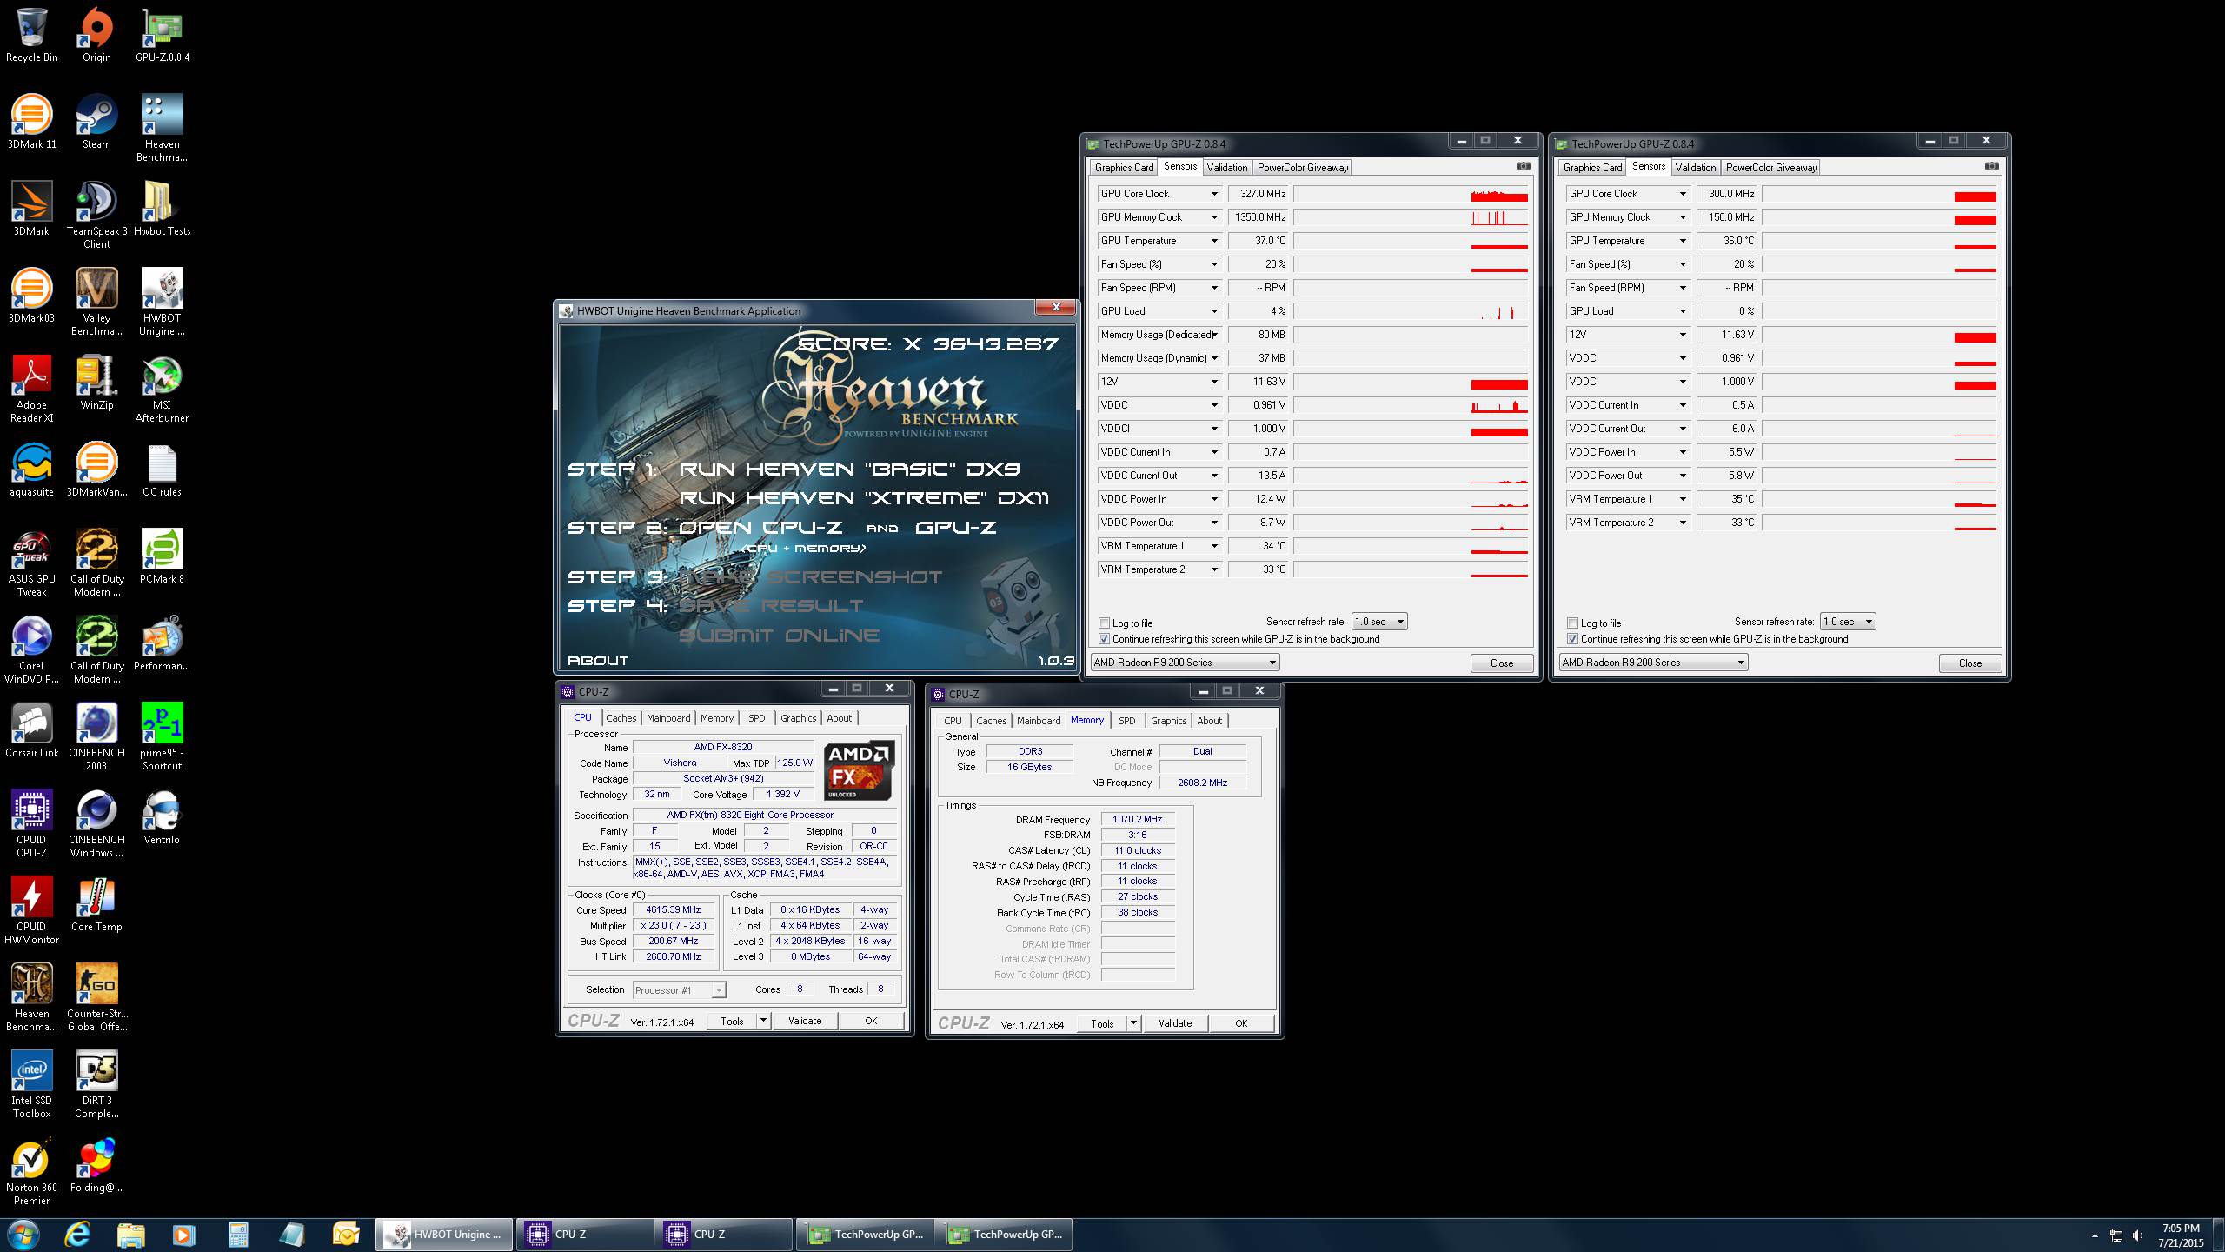
Task: Open Processor #1 selection dropdown in CPU-Z
Action: coord(679,990)
